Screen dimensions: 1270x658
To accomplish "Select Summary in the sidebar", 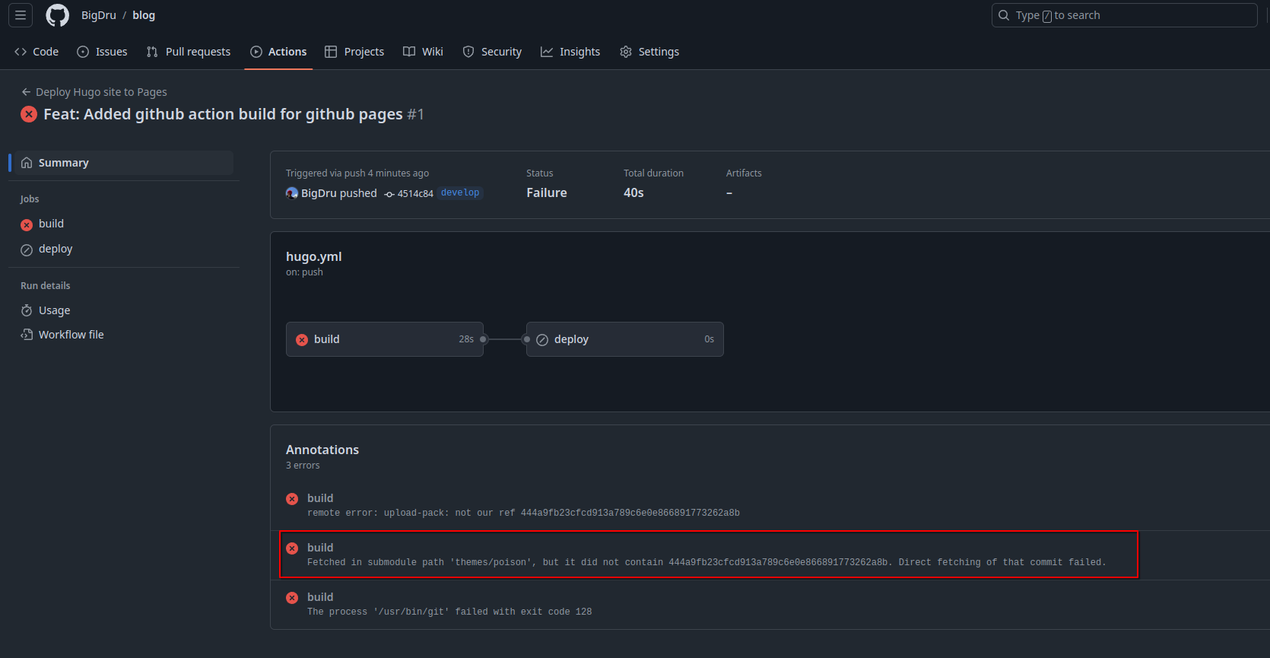I will pos(122,163).
